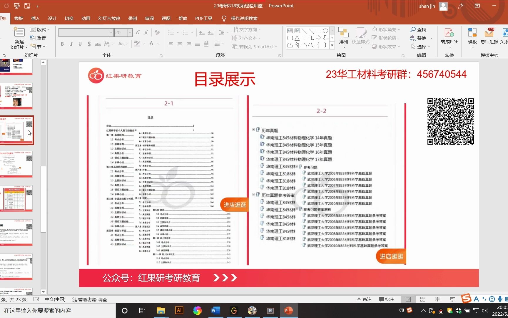The width and height of the screenshot is (508, 318).
Task: Select the oval shape in gallery
Action: 325,31
